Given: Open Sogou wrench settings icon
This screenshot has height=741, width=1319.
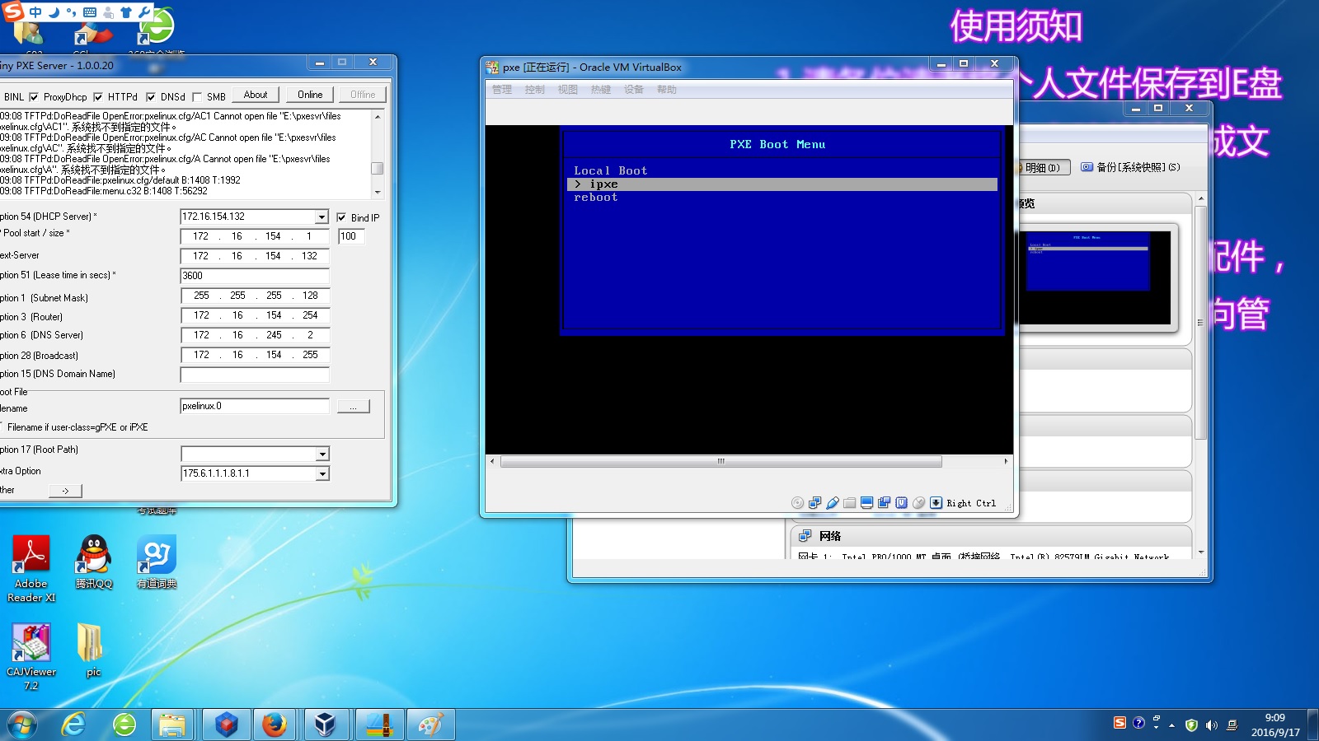Looking at the screenshot, I should [144, 12].
